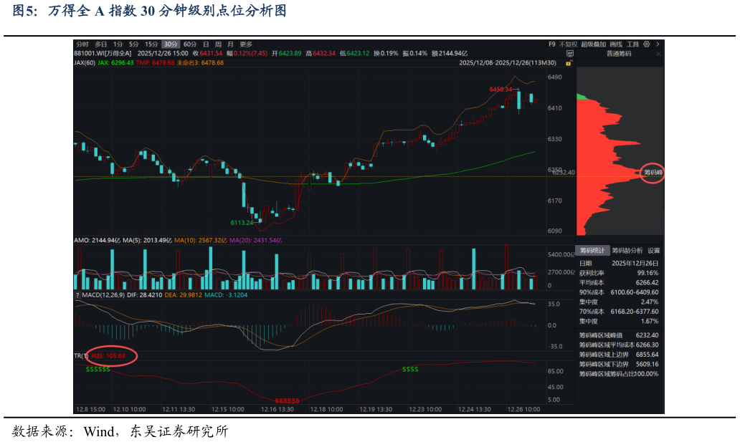
Task: Switch to the 筹码龄分析 tab
Action: tap(627, 251)
